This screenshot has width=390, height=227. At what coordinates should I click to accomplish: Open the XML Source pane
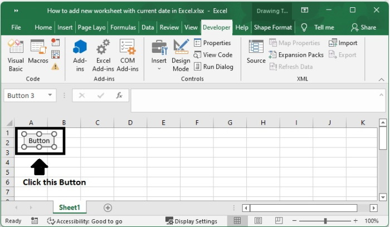(256, 53)
